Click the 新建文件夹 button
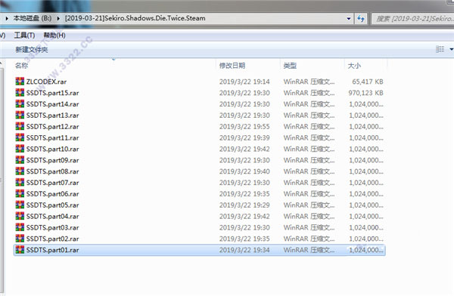454x296 pixels. 32,50
